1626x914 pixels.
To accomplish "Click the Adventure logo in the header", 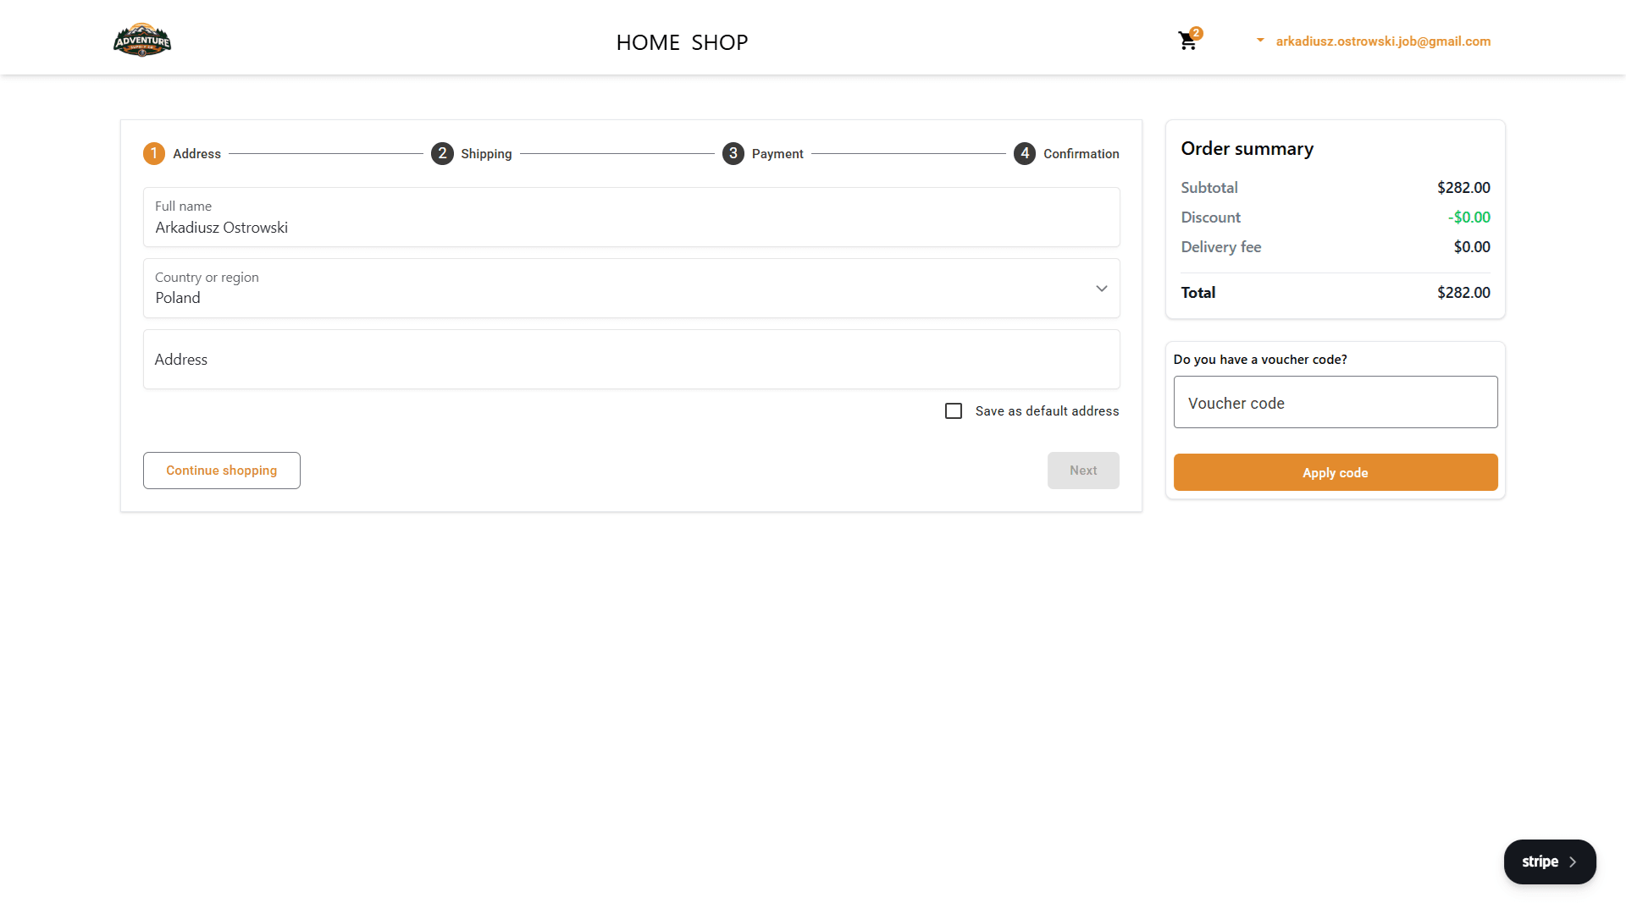I will (141, 39).
